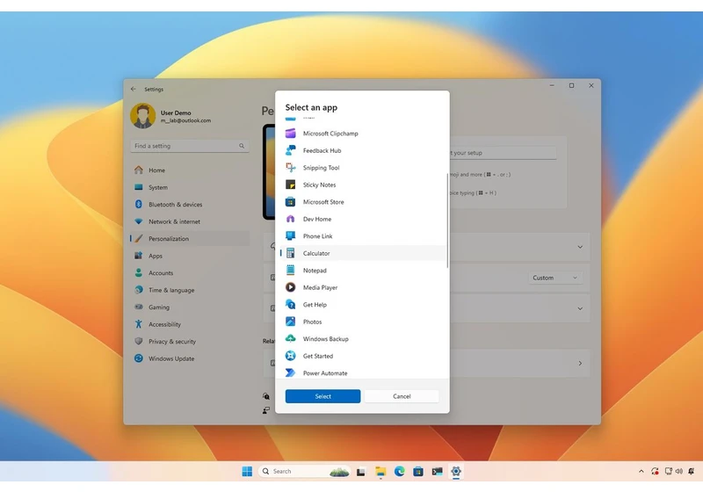Select the Sticky Notes icon
The height and width of the screenshot is (492, 703).
click(291, 184)
